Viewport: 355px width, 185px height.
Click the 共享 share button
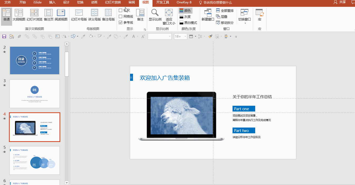point(339,2)
